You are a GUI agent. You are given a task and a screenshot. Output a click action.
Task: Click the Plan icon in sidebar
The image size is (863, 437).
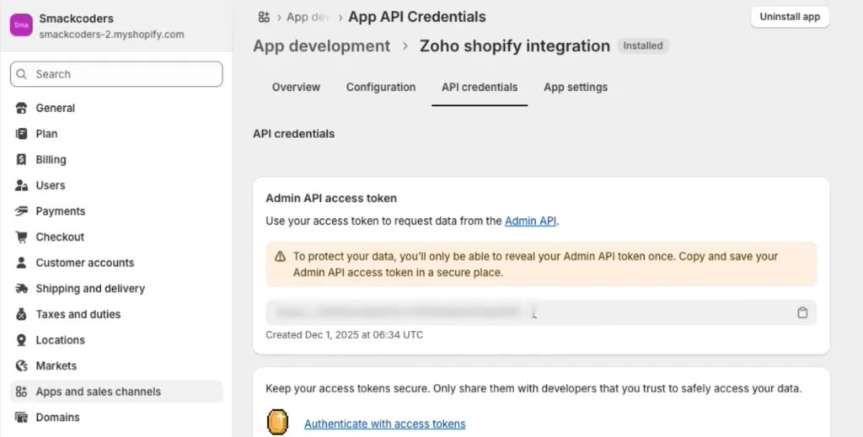21,134
